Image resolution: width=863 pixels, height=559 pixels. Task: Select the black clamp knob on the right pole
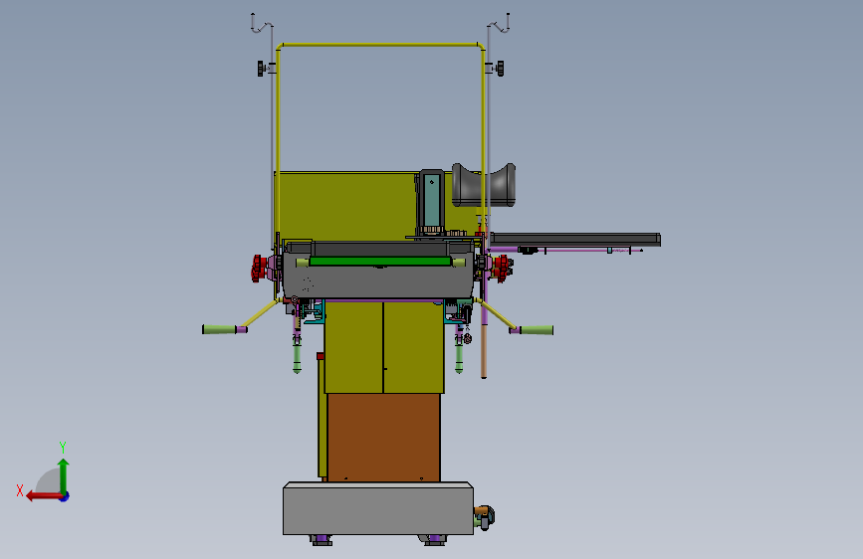(x=500, y=69)
